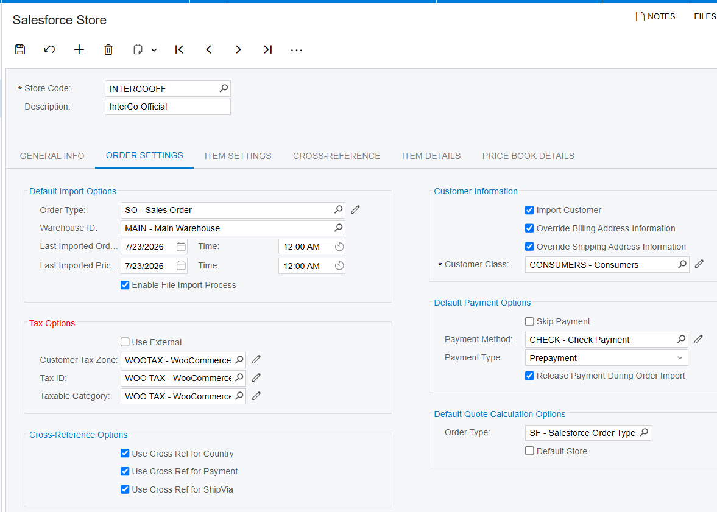Open Customer Tax Zone lookup magnifier

click(x=239, y=360)
